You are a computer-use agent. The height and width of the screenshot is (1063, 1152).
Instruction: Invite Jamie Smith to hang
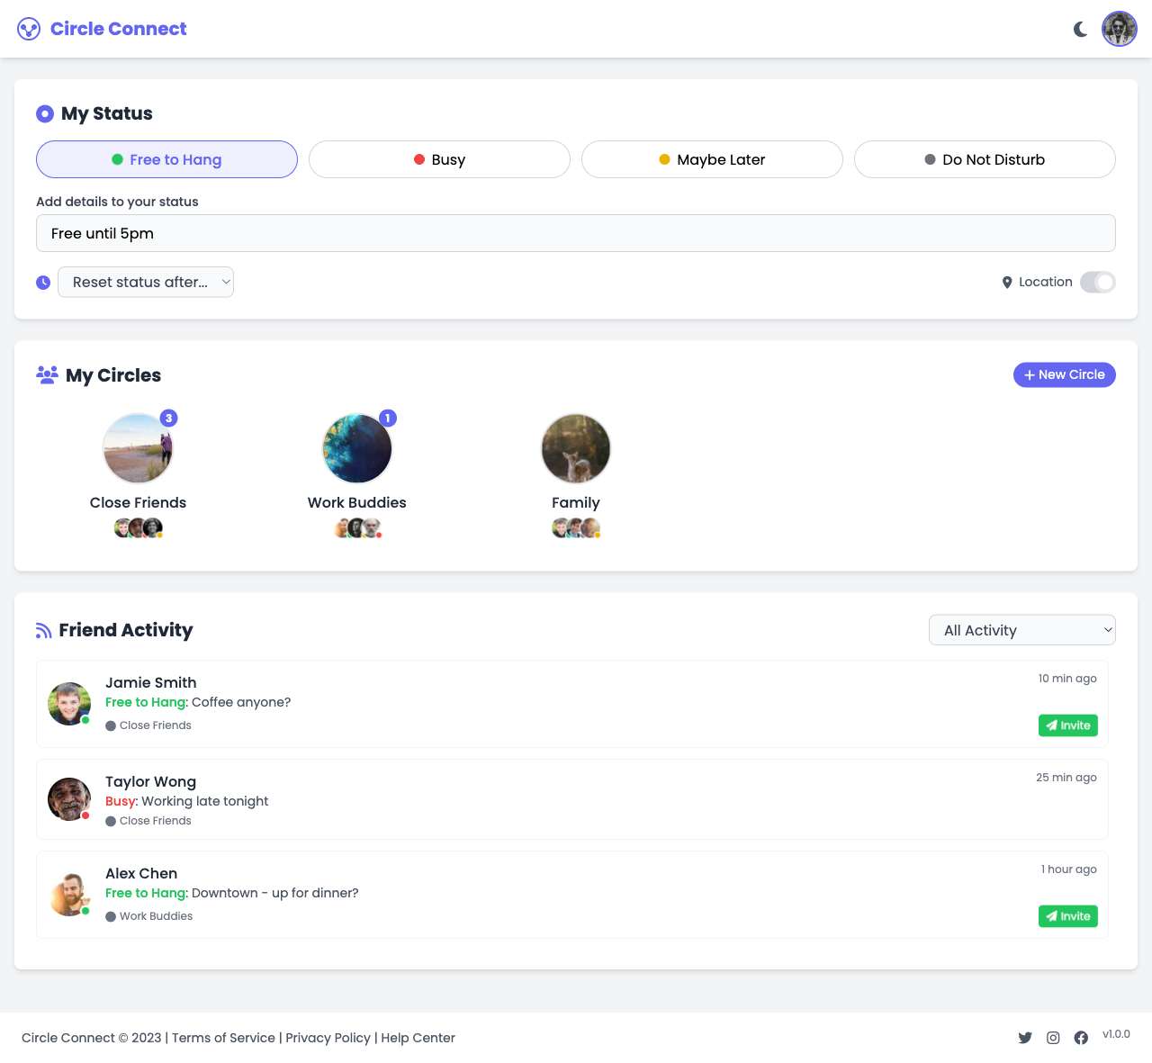click(x=1067, y=725)
